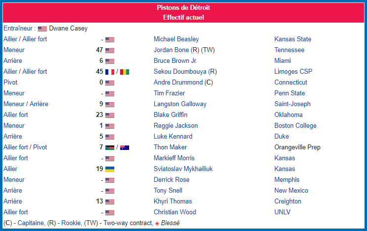Viewport: 367px width, 231px height.
Task: Open Christian Wood's player link
Action: [x=175, y=212]
